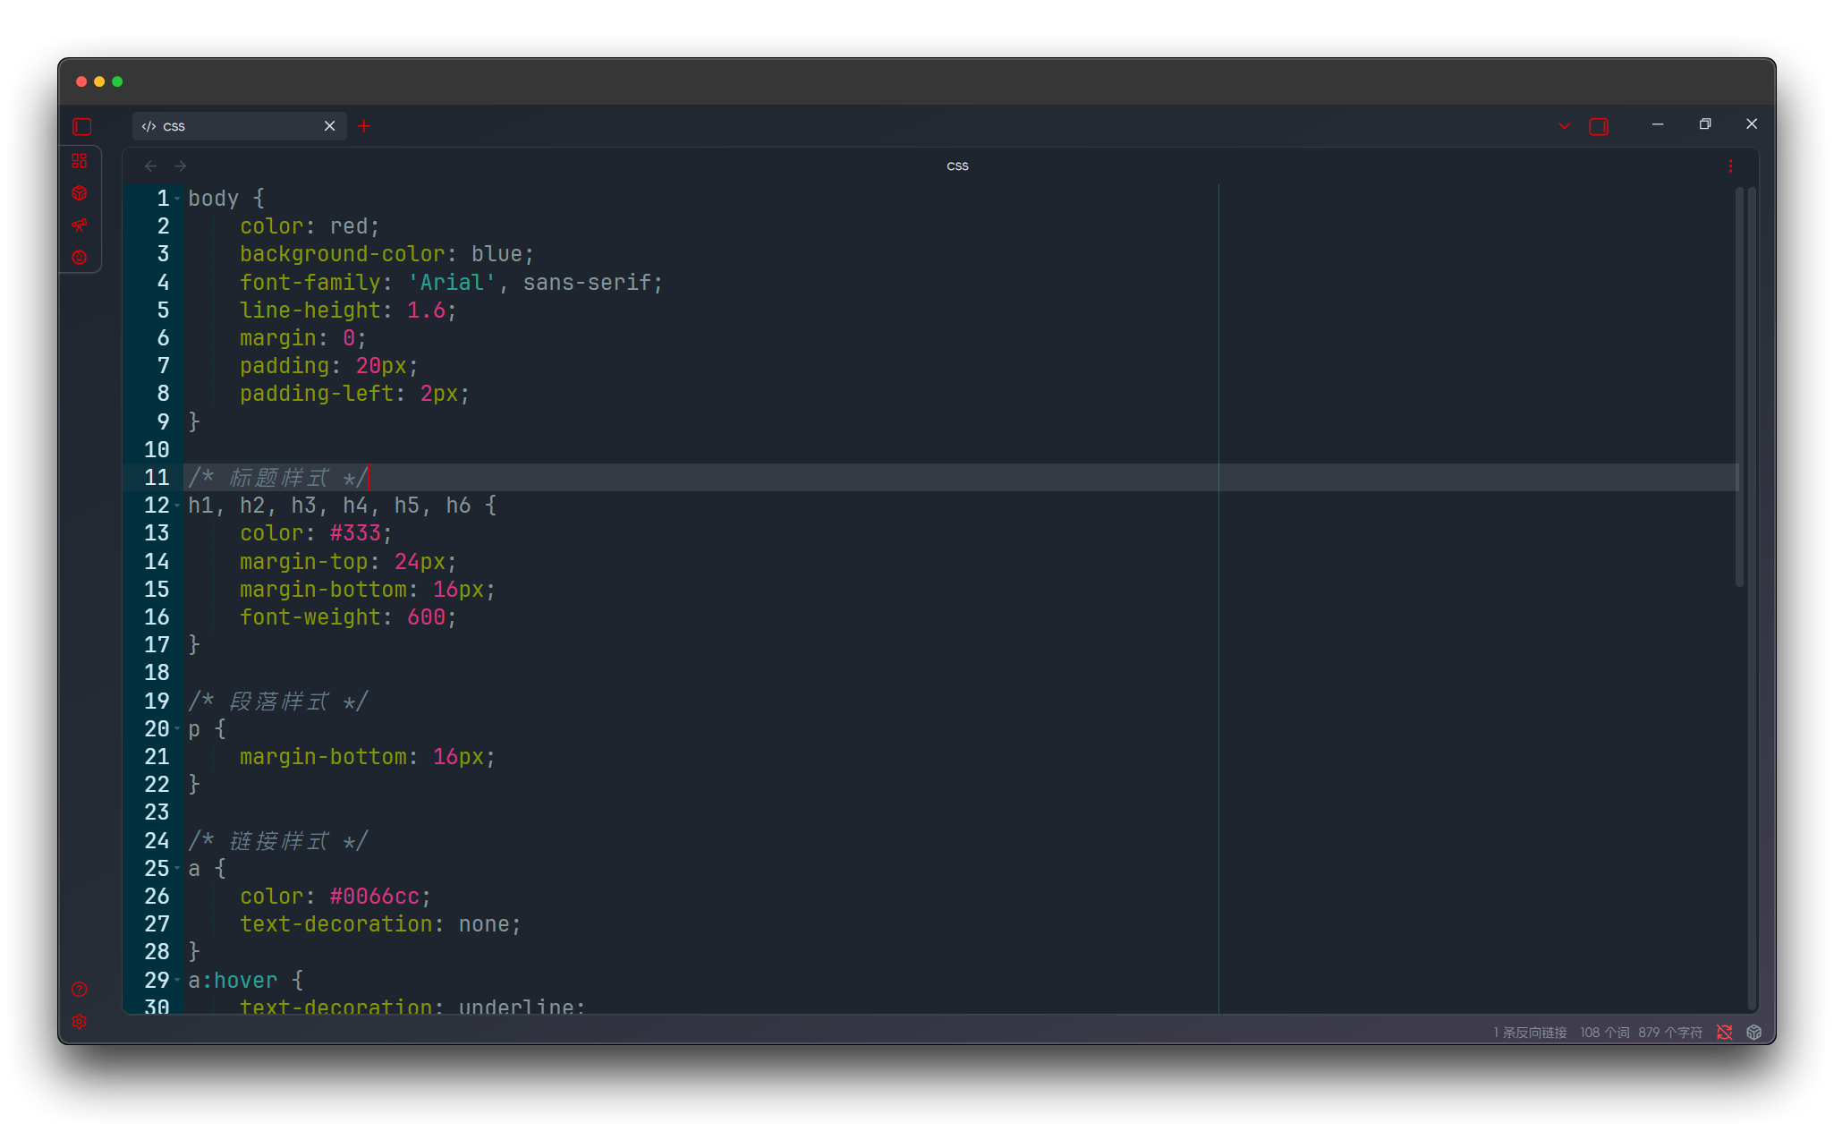The image size is (1834, 1131).
Task: Navigate back with the left arrow
Action: 149,166
